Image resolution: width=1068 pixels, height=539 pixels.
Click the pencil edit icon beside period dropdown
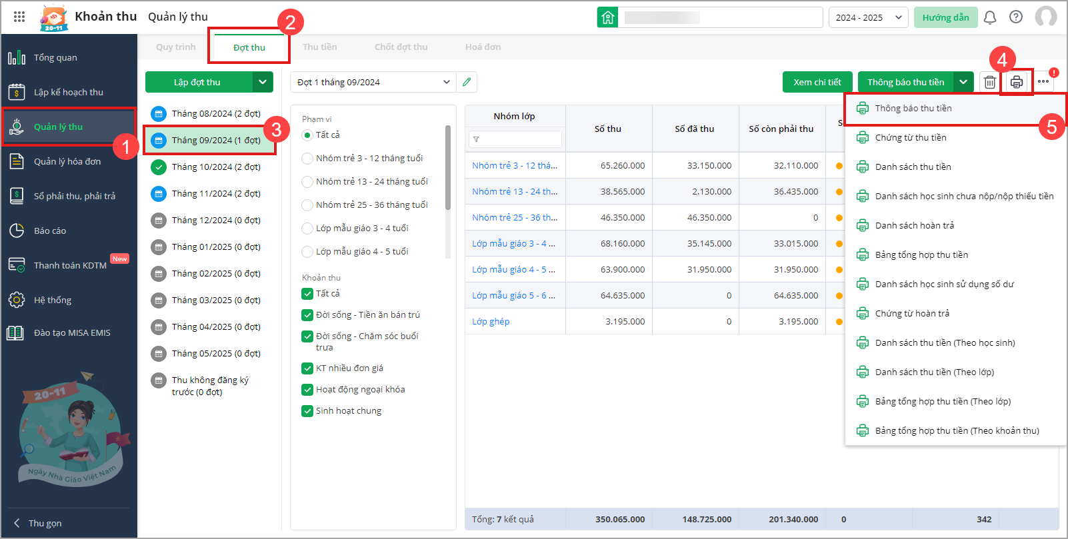point(467,82)
